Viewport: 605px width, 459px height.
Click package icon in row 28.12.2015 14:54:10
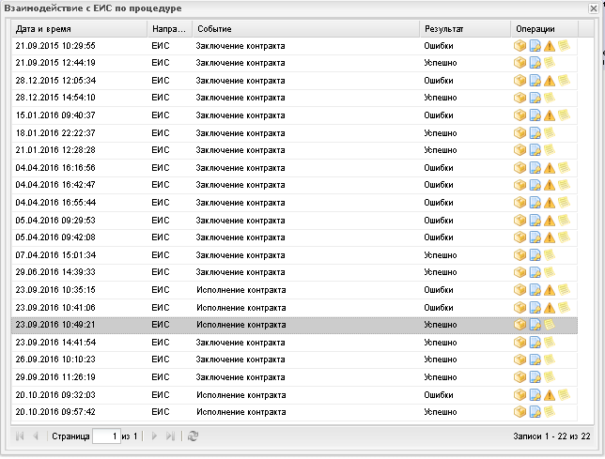tap(520, 98)
